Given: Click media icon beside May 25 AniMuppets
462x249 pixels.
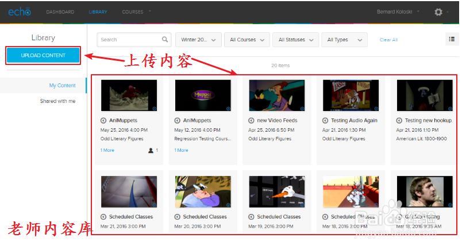Looking at the screenshot, I should tap(103, 120).
